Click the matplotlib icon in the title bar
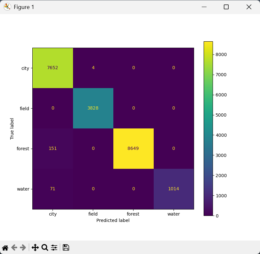 pyautogui.click(x=7, y=7)
